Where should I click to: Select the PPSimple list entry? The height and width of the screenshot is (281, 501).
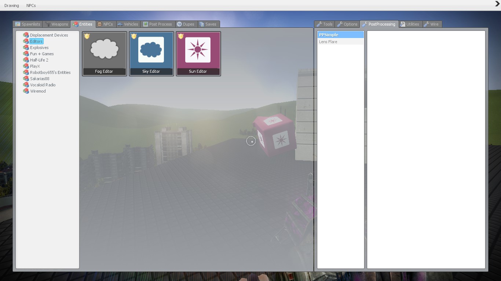click(329, 35)
